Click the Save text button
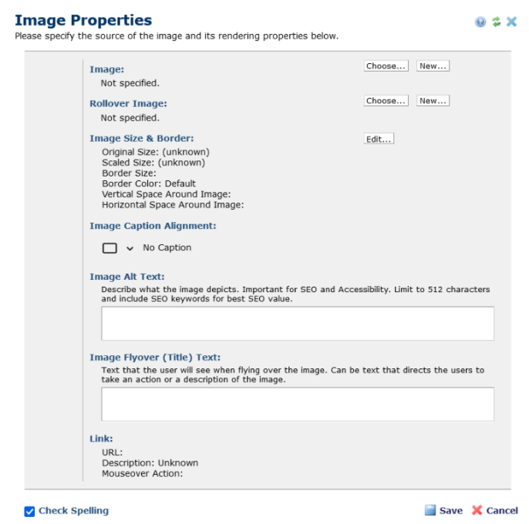The image size is (529, 524). point(450,510)
